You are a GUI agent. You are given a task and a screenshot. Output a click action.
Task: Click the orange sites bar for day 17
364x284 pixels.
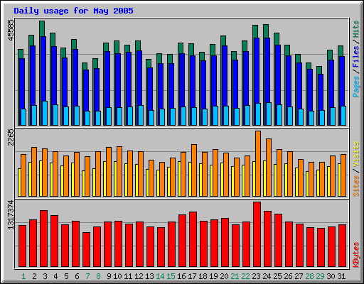[194, 170]
